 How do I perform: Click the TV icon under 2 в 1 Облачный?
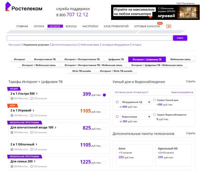pyautogui.click(x=32, y=149)
